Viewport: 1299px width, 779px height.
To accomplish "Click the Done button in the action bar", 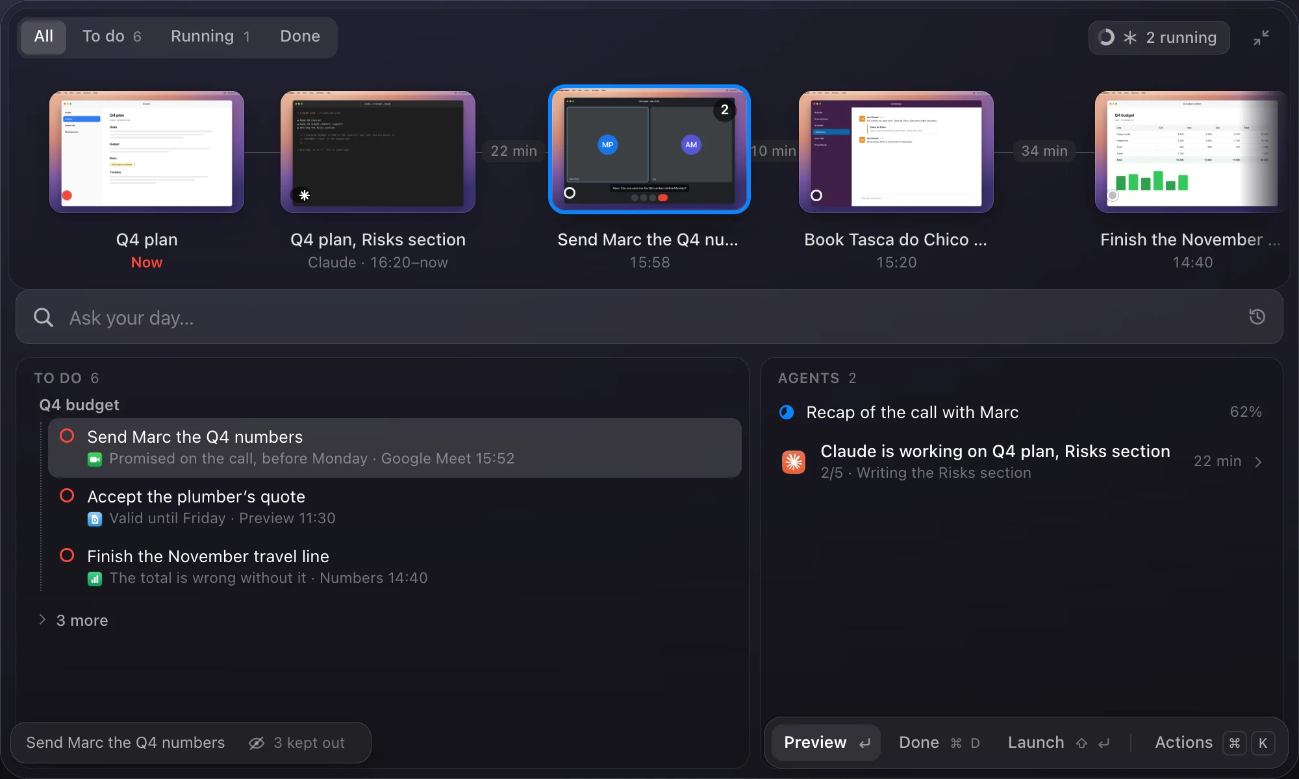I will point(939,743).
